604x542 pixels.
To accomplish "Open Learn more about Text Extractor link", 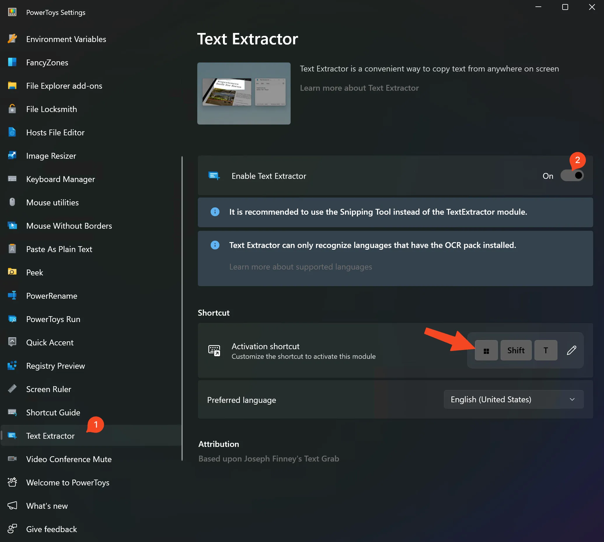I will pyautogui.click(x=359, y=88).
